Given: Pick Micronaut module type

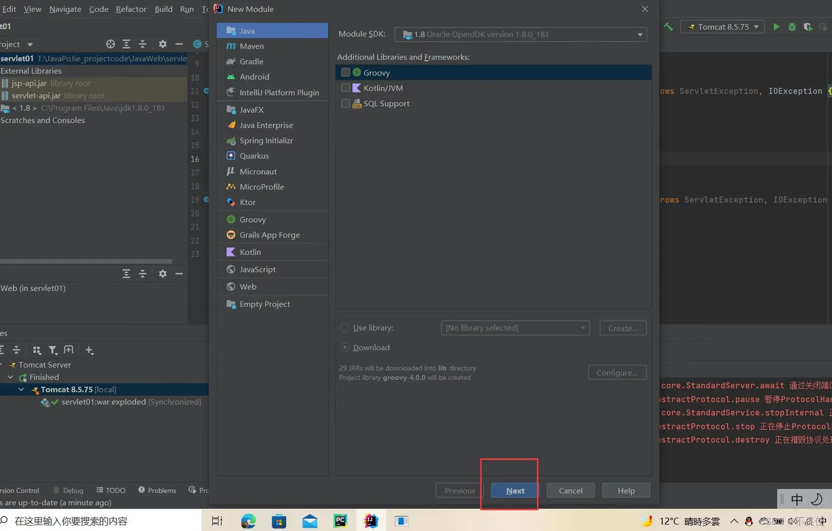Looking at the screenshot, I should 272,171.
